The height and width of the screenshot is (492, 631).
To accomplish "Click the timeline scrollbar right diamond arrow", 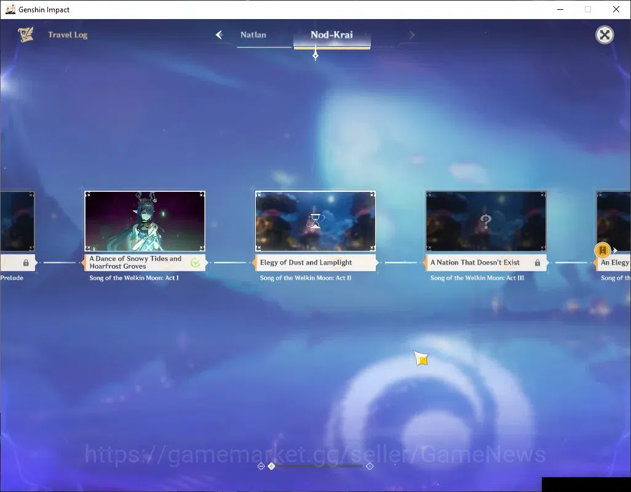I will pyautogui.click(x=370, y=466).
